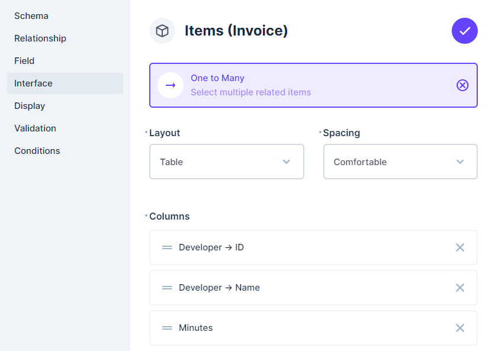Open the Relationship section
This screenshot has height=351, width=492.
pyautogui.click(x=65, y=38)
